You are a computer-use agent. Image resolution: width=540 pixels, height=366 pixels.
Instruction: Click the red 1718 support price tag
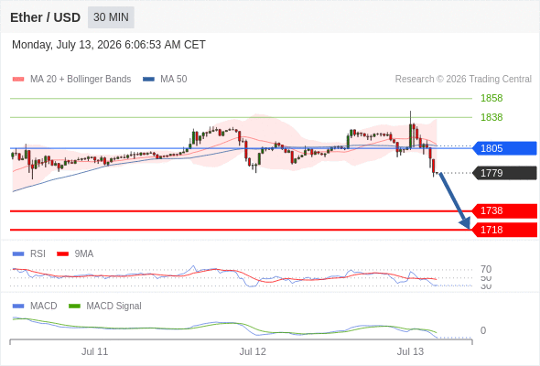[x=504, y=230]
